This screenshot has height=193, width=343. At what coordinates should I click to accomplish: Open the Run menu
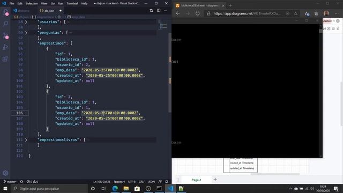(x=61, y=4)
